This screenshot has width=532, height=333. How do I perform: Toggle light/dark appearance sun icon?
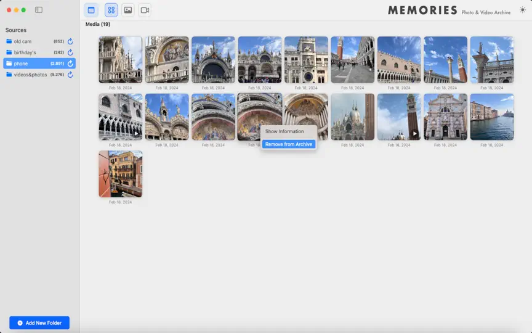point(523,10)
